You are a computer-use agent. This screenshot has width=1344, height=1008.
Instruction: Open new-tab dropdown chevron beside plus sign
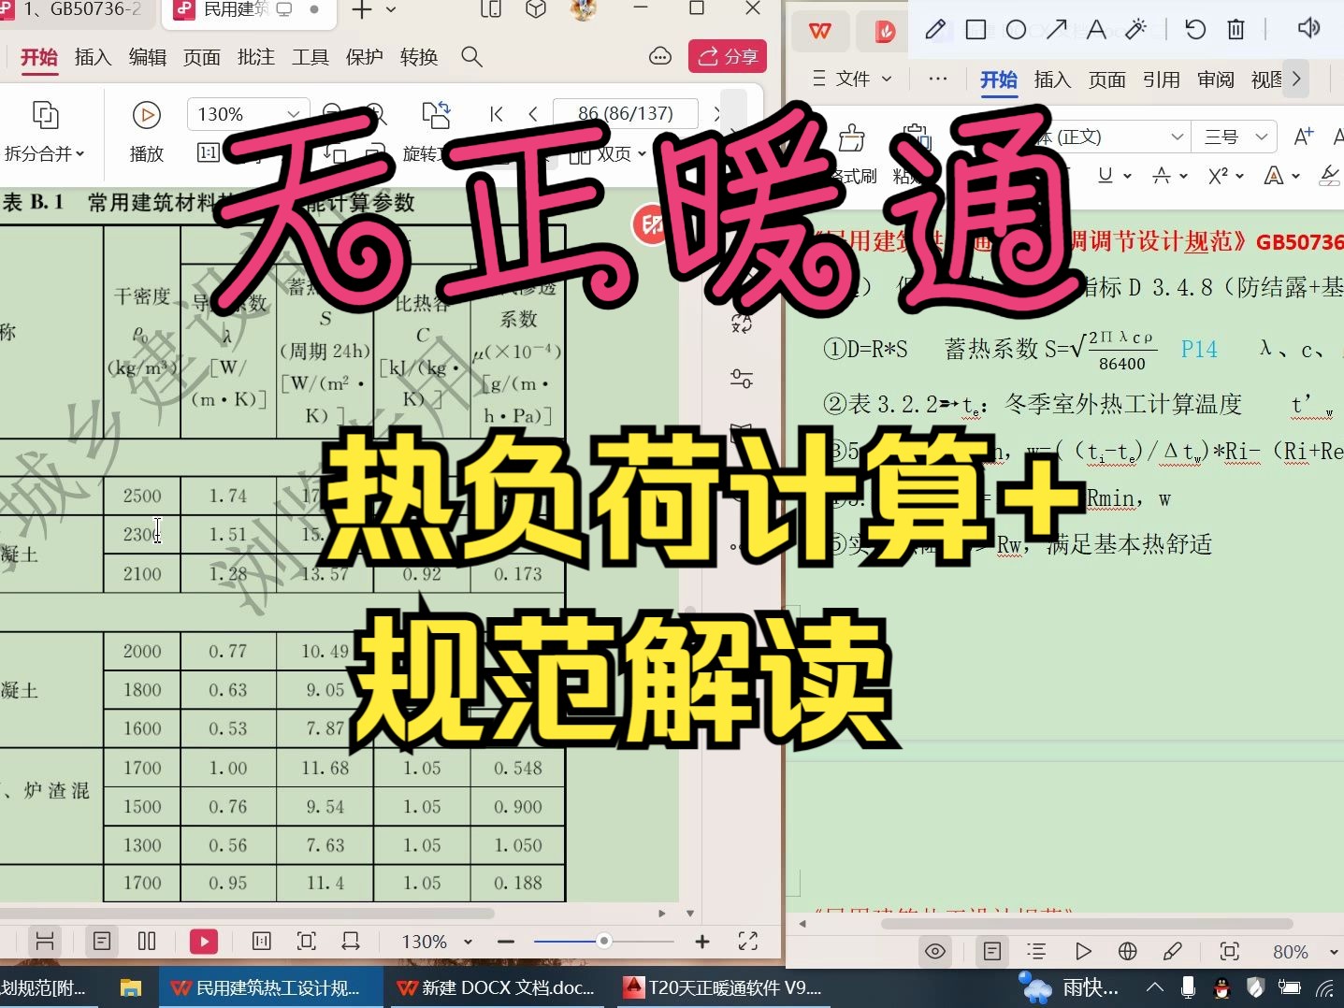(391, 11)
